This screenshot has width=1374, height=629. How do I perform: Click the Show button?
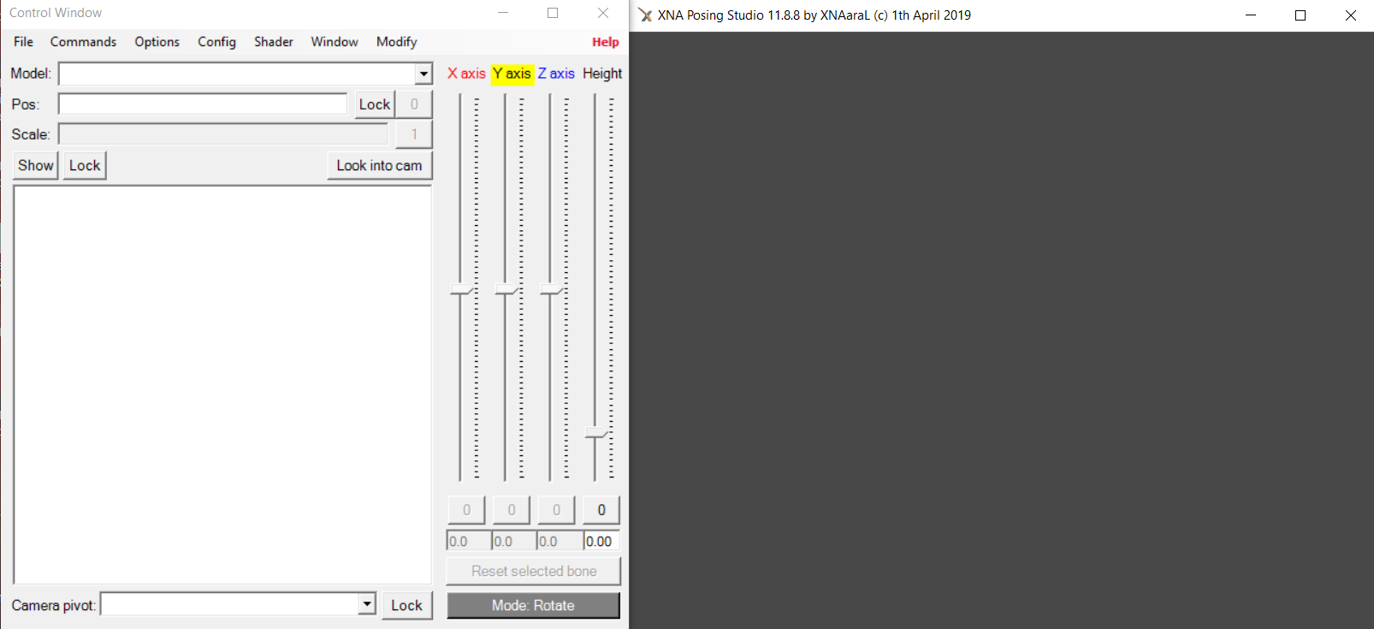click(x=36, y=165)
